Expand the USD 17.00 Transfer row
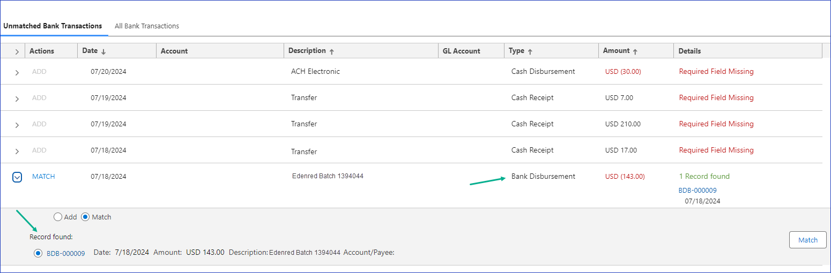The image size is (831, 273). click(x=17, y=151)
